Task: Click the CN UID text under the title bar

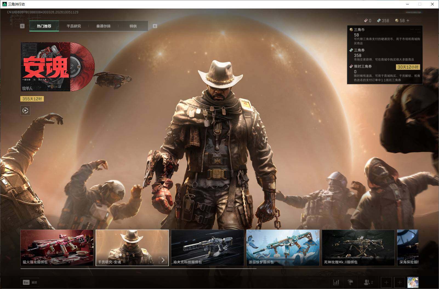Action: [43, 12]
